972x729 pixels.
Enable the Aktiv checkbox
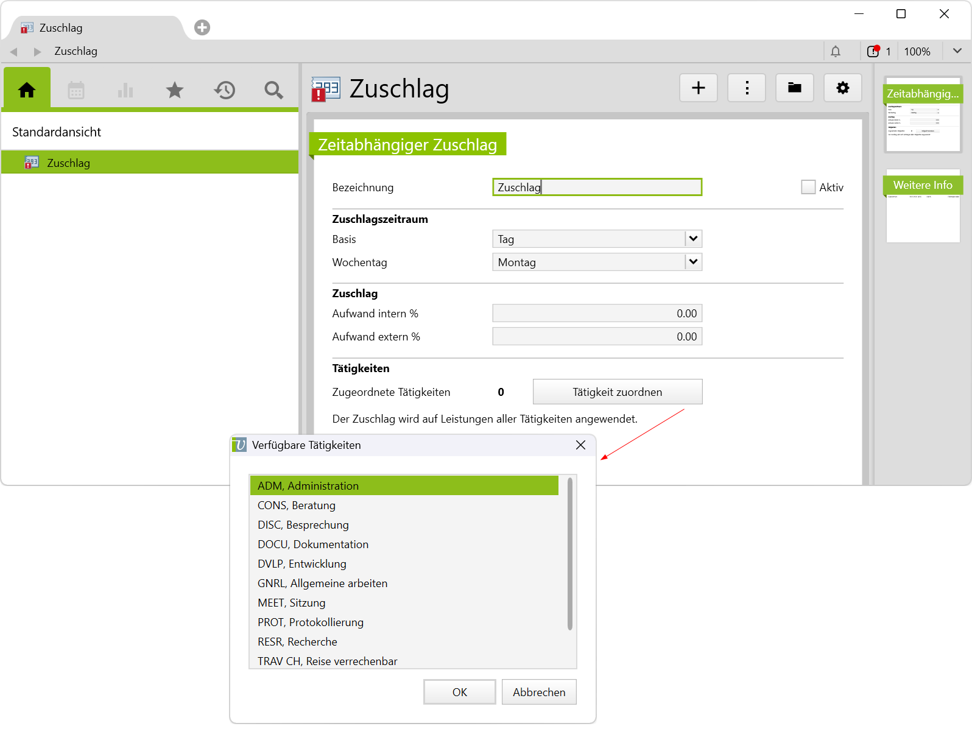pos(808,188)
